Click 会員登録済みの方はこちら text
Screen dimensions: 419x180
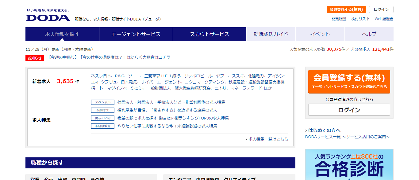[349, 99]
